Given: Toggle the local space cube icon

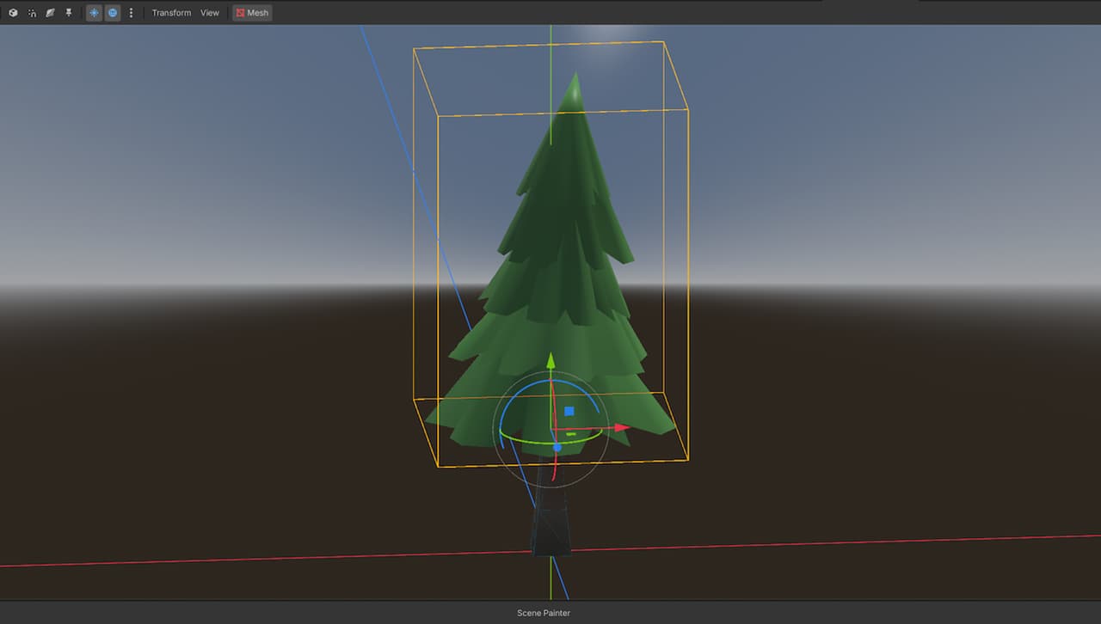Looking at the screenshot, I should tap(13, 13).
